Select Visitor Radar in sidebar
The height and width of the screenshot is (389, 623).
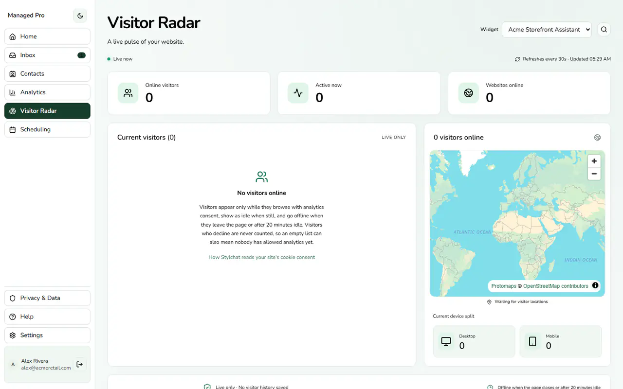tap(47, 111)
